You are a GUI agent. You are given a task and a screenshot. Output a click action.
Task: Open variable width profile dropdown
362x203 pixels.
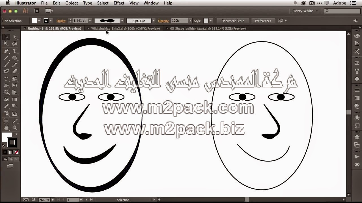coord(122,21)
